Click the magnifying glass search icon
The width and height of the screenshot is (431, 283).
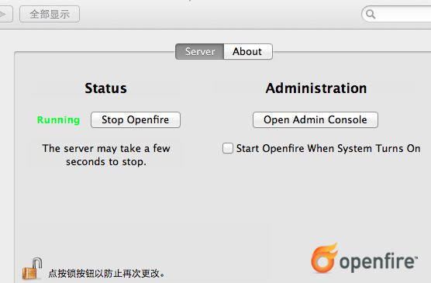tap(371, 14)
